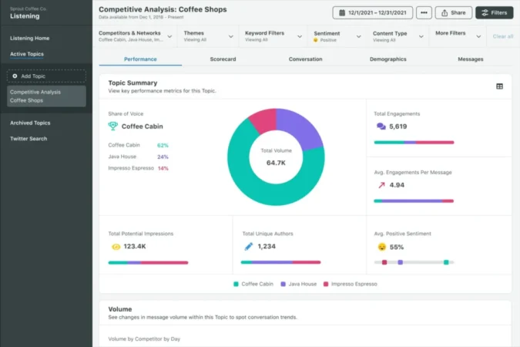Click the Clear all link
Screen dimensions: 520x347
coord(503,36)
